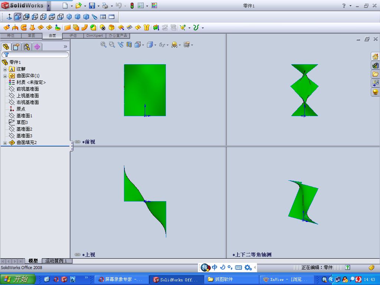Select 前视基准面 in the tree
380x285 pixels.
pos(27,89)
